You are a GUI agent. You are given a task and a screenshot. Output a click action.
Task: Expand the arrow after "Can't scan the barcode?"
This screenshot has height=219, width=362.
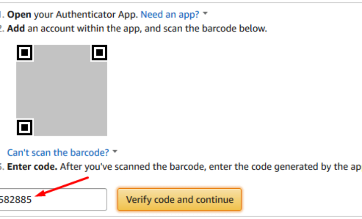pos(115,152)
